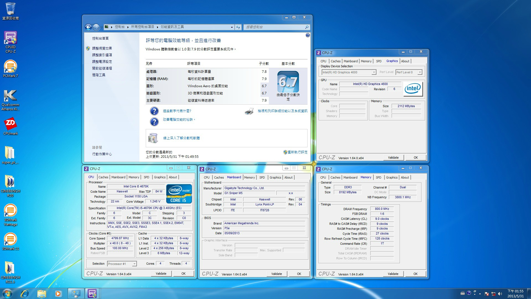
Task: Open Control Panel Home in the sidebar
Action: (100, 38)
